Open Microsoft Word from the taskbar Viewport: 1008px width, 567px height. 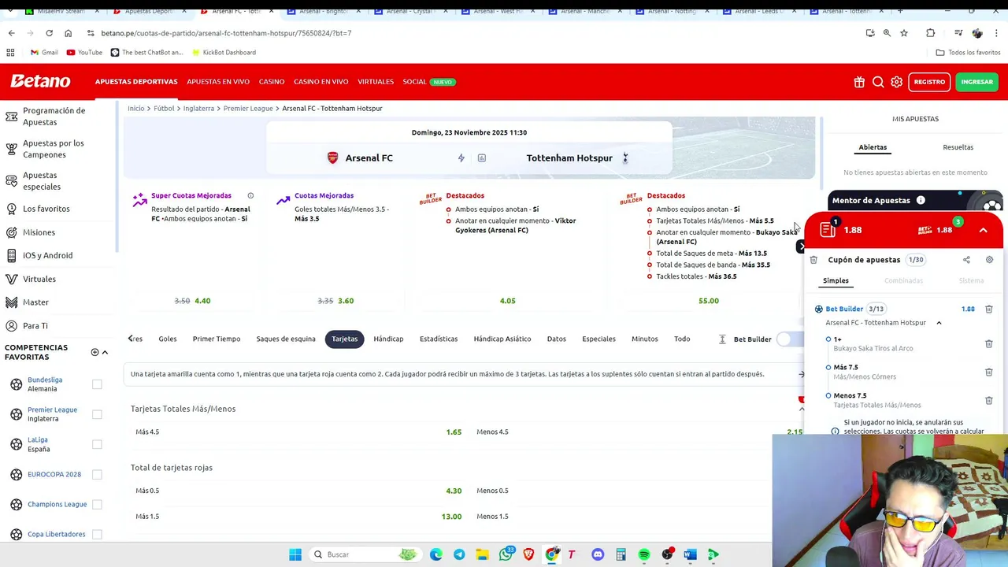coord(690,554)
